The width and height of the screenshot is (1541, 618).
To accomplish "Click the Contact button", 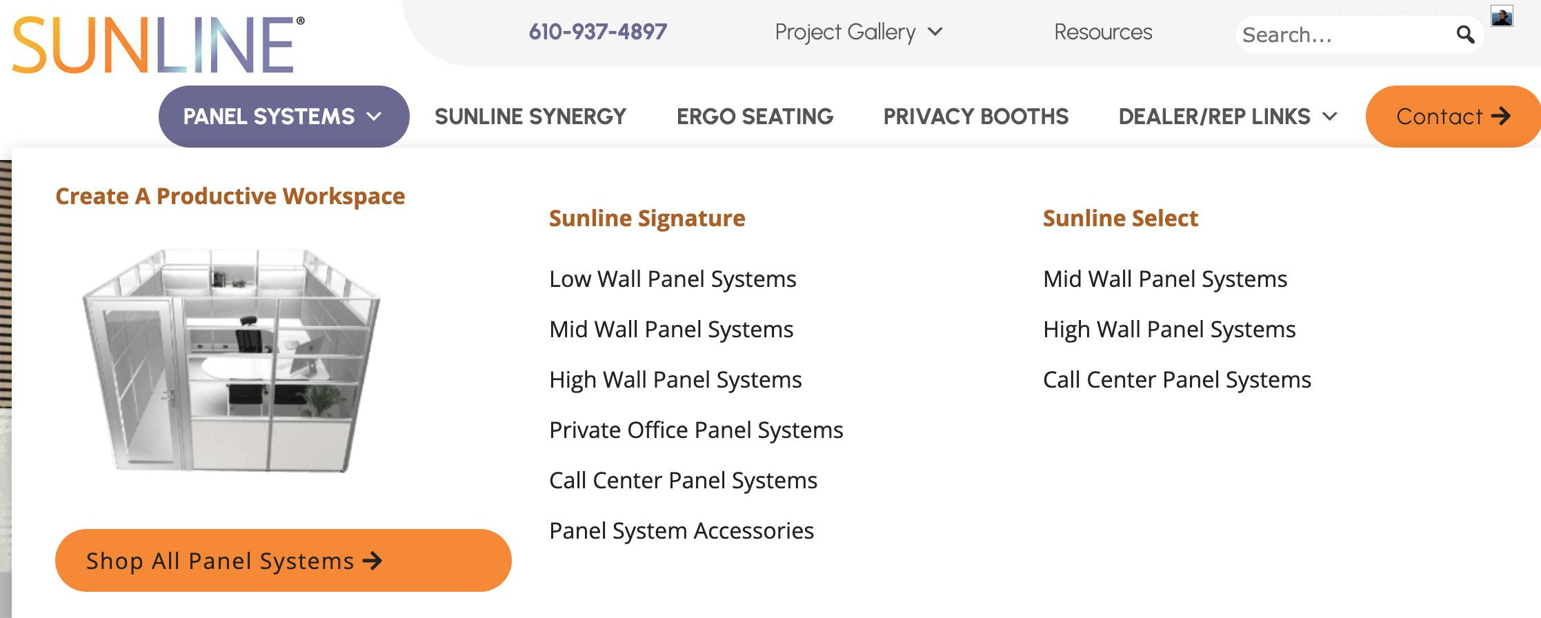I will pos(1453,117).
